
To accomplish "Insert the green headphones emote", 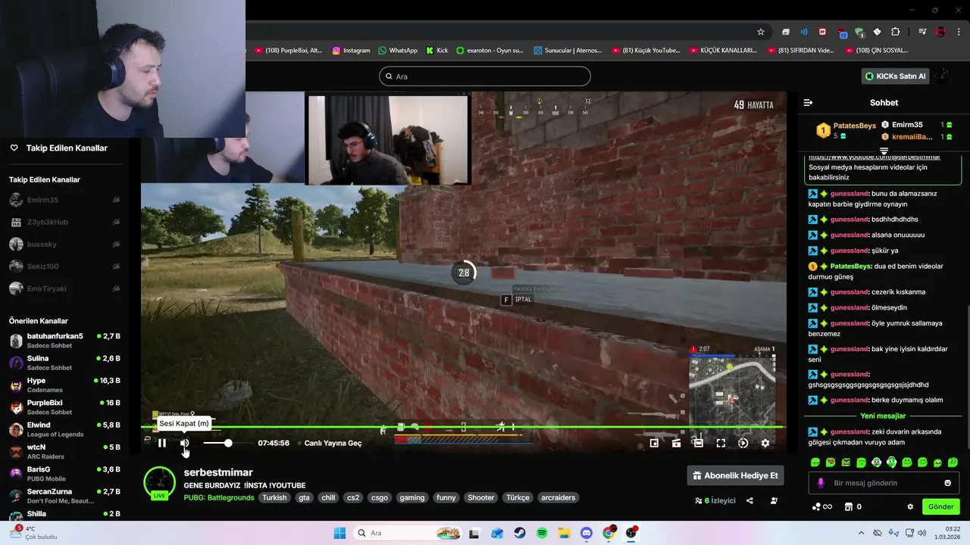I will click(892, 462).
